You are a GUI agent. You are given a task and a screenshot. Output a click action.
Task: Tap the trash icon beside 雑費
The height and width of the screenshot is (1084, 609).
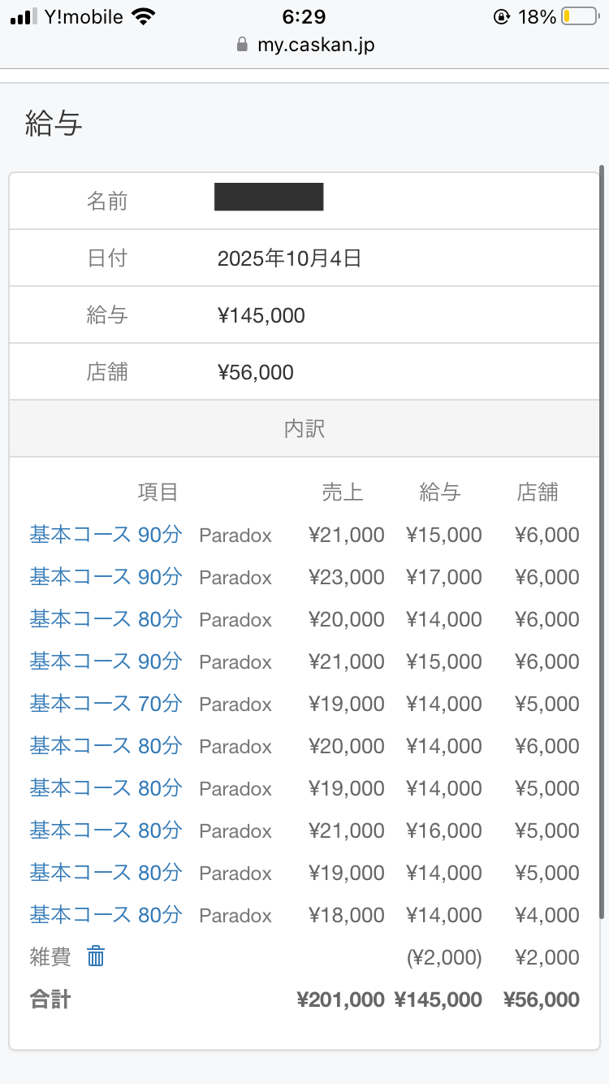96,956
